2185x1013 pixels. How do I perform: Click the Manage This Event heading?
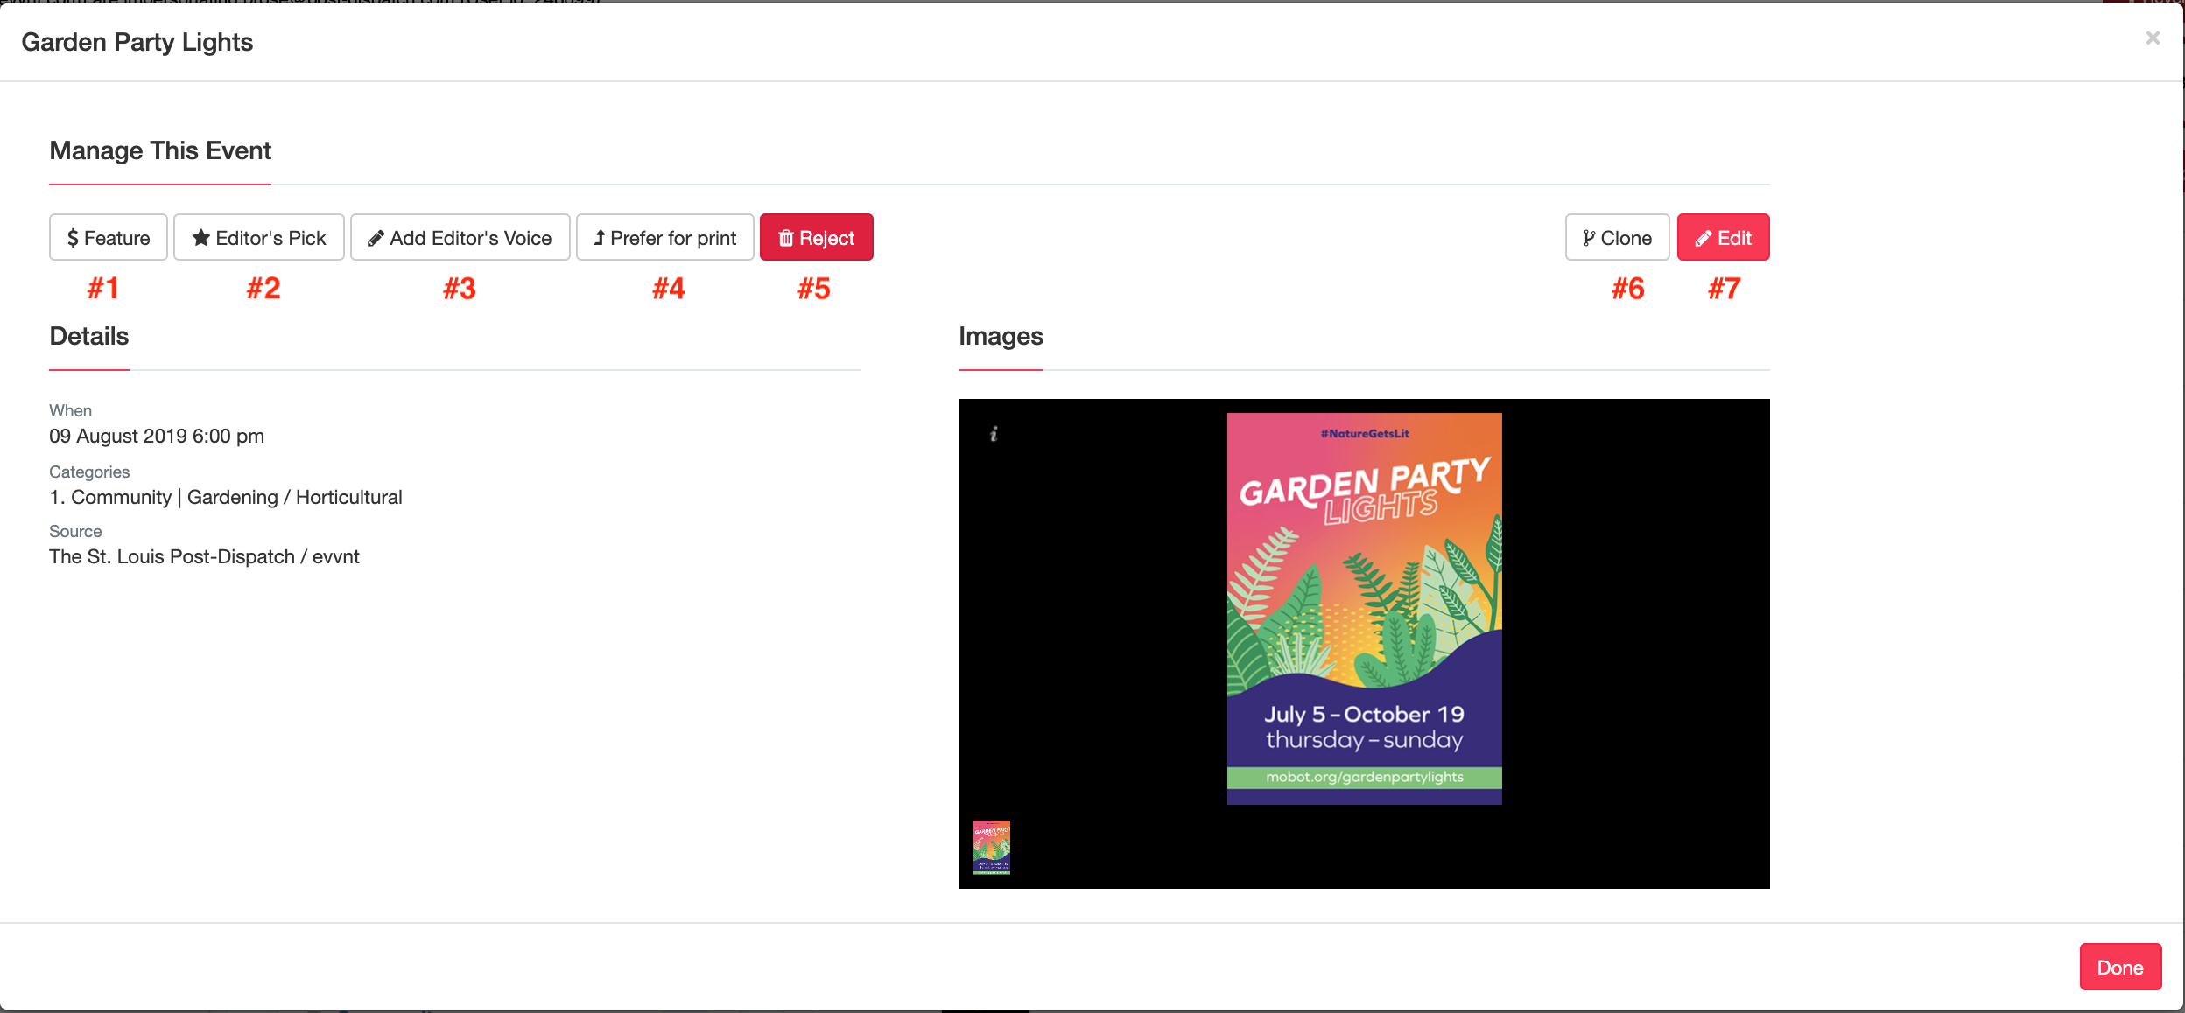(x=160, y=150)
